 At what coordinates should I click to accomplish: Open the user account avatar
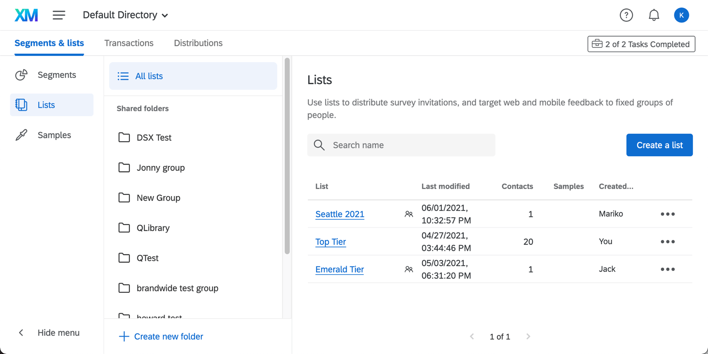coord(681,15)
